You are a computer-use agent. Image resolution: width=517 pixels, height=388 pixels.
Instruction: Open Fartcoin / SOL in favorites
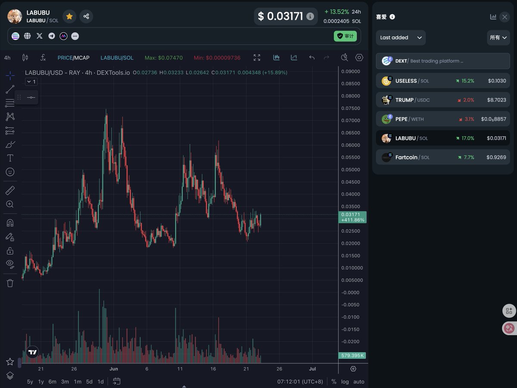443,157
